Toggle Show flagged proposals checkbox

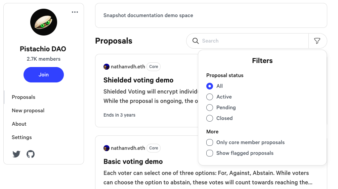210,153
